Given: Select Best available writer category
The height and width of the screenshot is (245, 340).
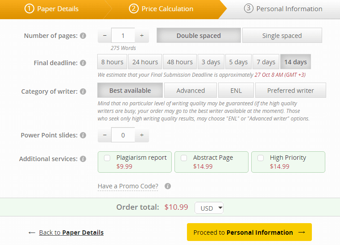Looking at the screenshot, I should click(130, 90).
